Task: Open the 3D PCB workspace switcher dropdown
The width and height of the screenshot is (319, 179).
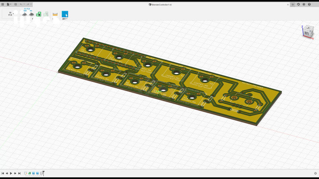Action: click(10, 14)
